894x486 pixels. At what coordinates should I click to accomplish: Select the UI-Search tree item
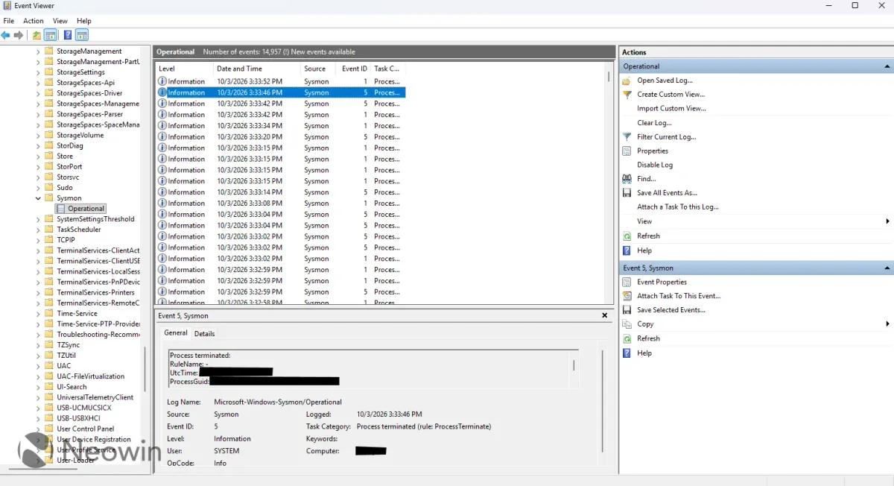tap(72, 387)
